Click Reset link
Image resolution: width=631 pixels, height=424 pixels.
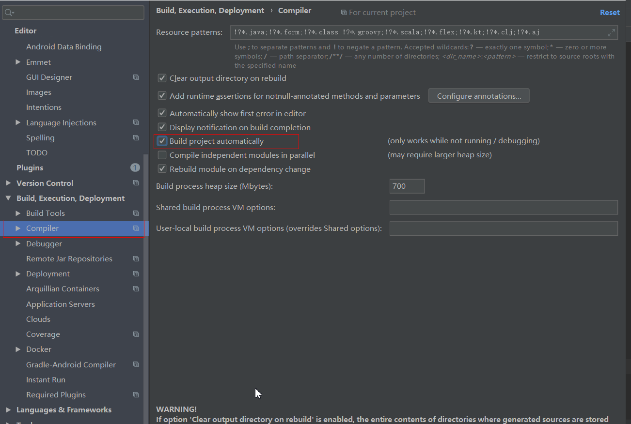click(610, 13)
